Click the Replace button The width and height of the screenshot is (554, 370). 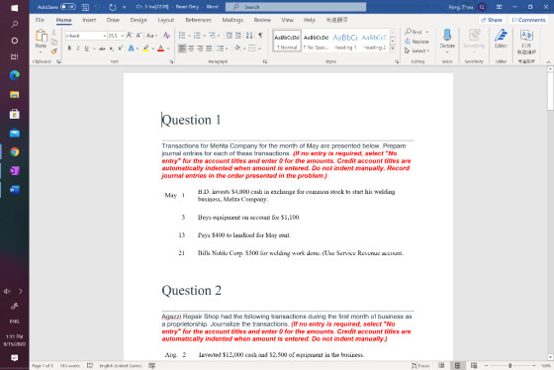coord(416,42)
